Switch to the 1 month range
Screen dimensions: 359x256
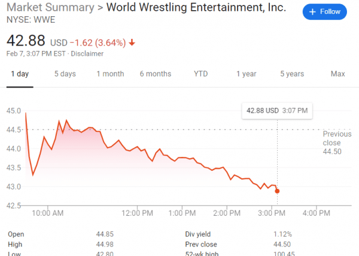pos(111,74)
